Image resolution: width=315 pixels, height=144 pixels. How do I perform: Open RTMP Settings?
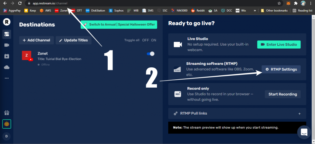coord(281,69)
